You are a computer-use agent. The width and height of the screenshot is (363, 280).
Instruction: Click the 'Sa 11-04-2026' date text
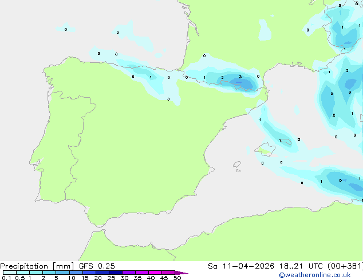[x=241, y=266]
